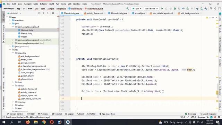Image resolution: width=222 pixels, height=125 pixels.
Task: Click the warnings count indicator in editor
Action: 208,18
